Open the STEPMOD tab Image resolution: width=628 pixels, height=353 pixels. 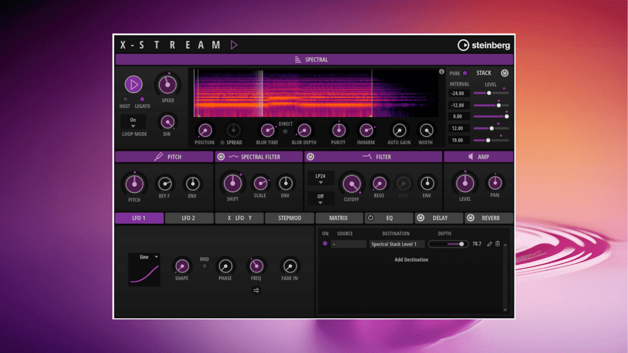pos(289,218)
